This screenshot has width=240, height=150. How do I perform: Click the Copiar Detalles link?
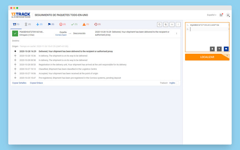(19, 83)
